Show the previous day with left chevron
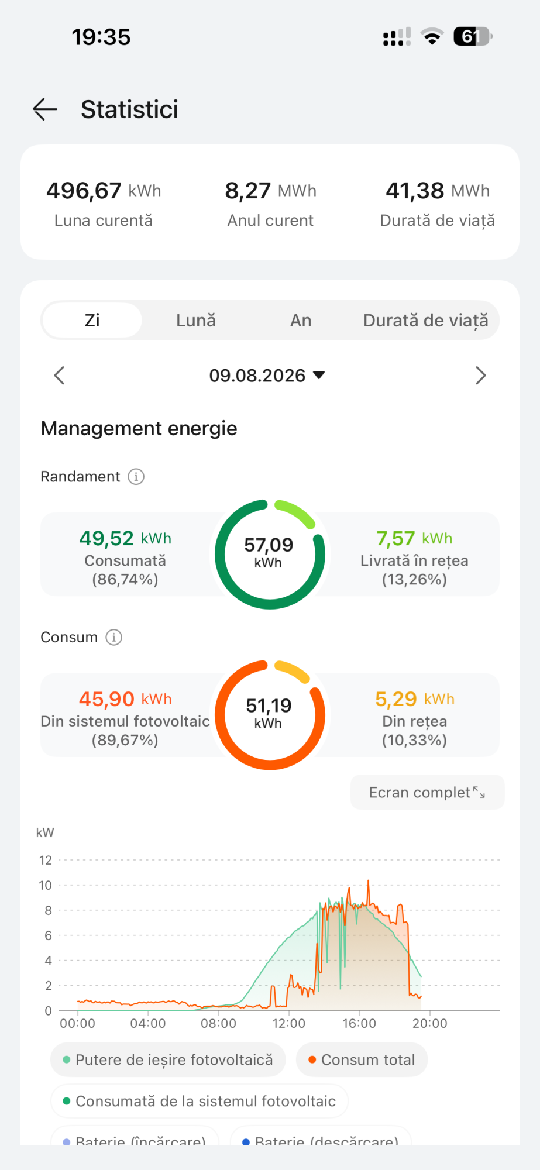The width and height of the screenshot is (540, 1170). 59,376
